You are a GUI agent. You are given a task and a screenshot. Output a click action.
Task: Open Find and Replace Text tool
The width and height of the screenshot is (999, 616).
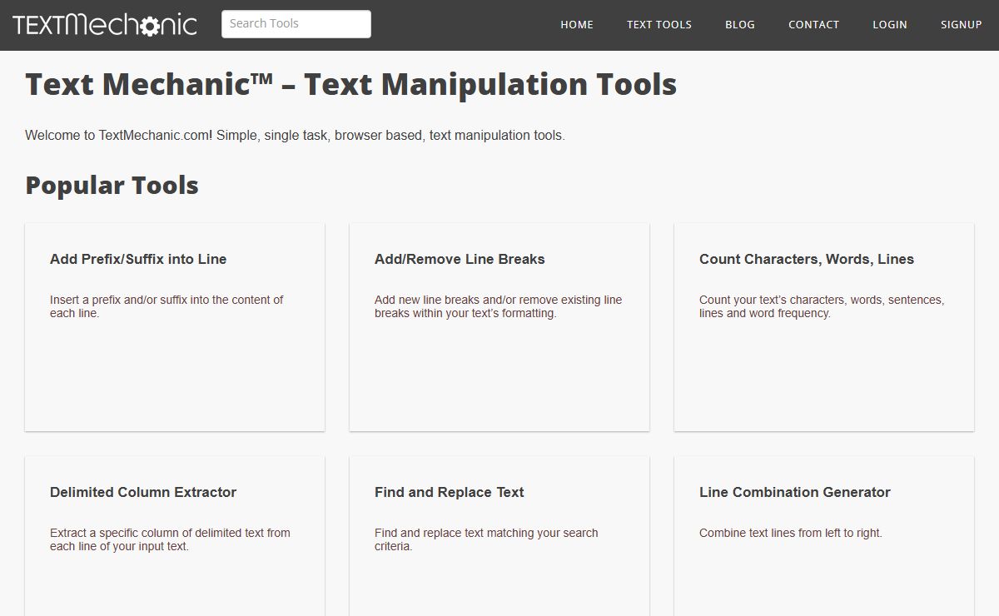pos(450,492)
